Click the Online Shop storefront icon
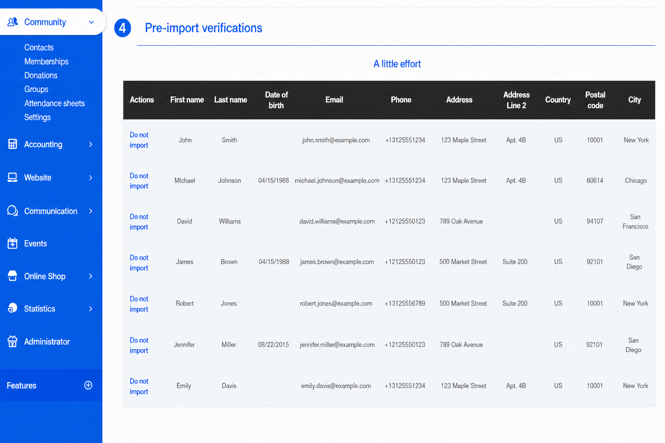Screen dimensions: 665x443 [13, 276]
